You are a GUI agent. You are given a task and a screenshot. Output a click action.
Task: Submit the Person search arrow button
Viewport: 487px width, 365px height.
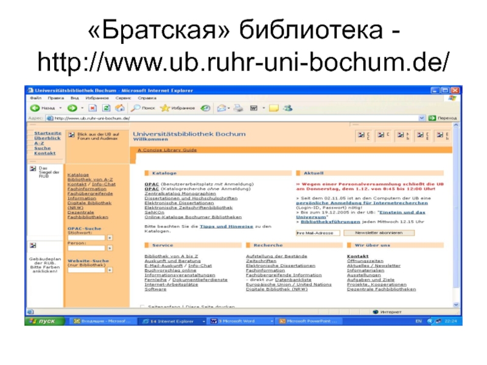coord(110,248)
